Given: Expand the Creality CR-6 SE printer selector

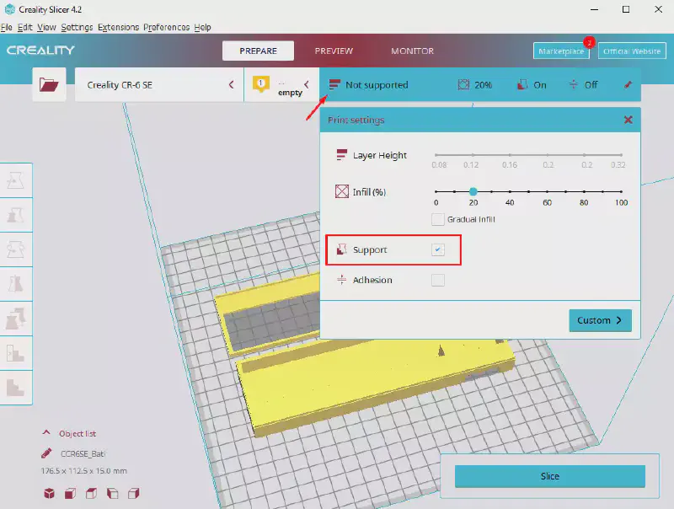Looking at the screenshot, I should coord(232,85).
